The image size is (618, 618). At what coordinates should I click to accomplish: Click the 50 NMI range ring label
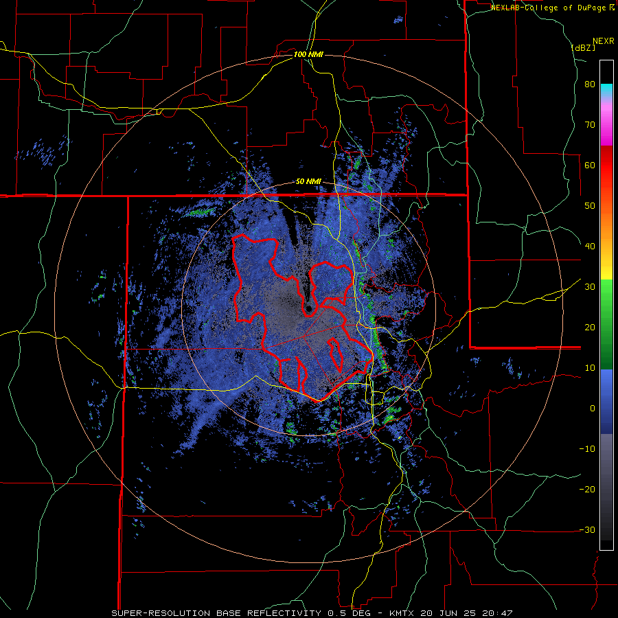(x=308, y=182)
